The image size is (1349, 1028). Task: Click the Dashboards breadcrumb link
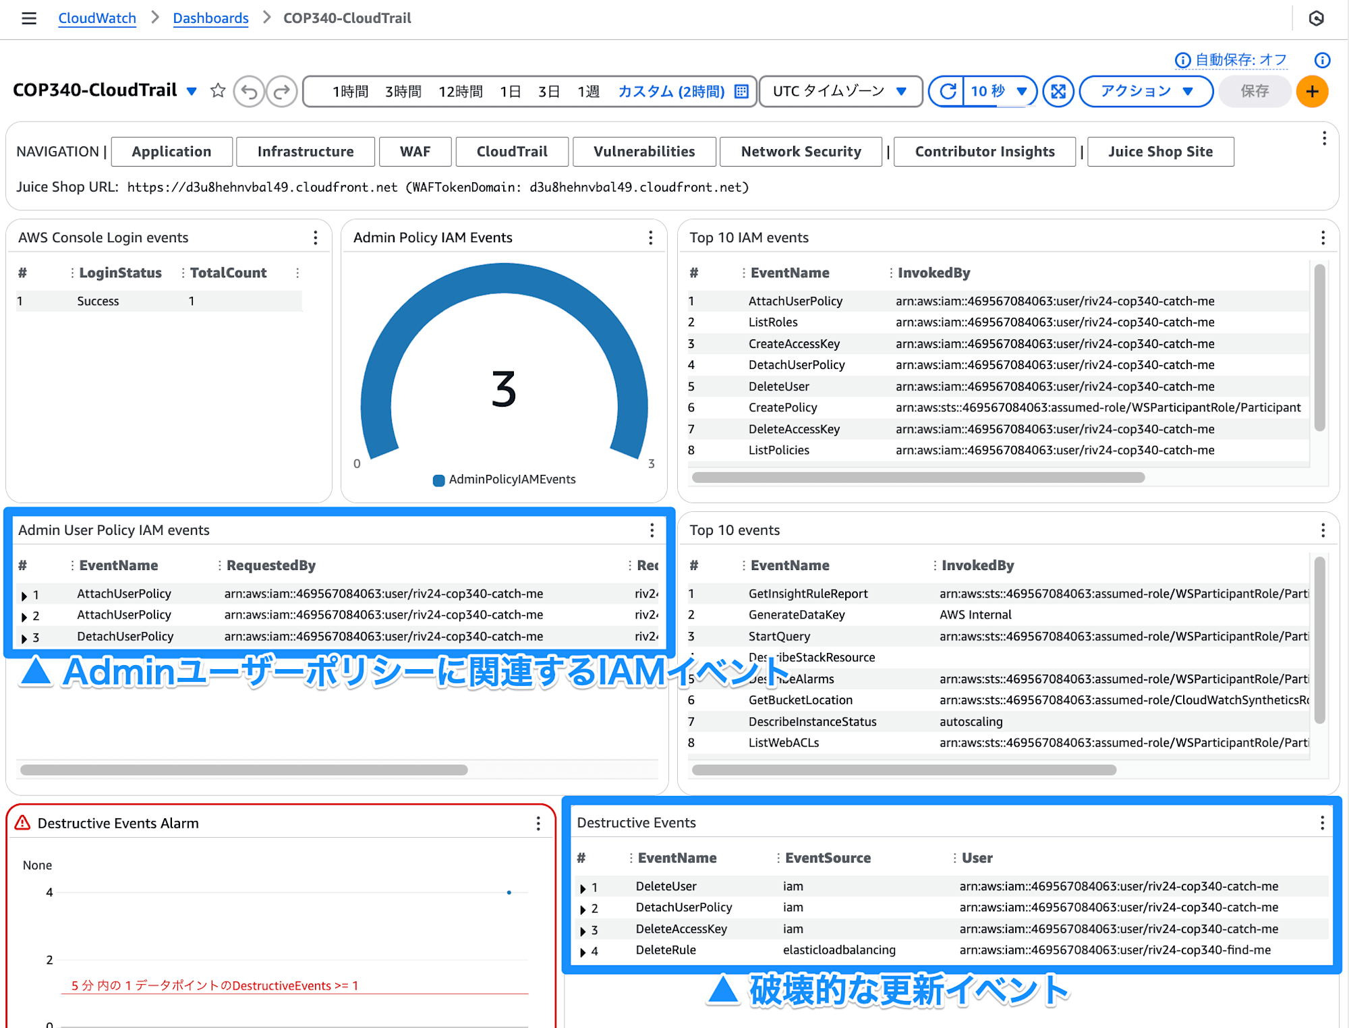[210, 18]
